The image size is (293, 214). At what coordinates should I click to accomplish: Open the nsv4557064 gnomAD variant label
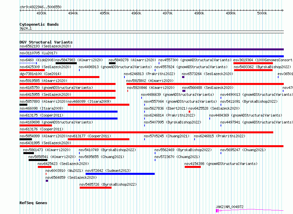pos(180,101)
